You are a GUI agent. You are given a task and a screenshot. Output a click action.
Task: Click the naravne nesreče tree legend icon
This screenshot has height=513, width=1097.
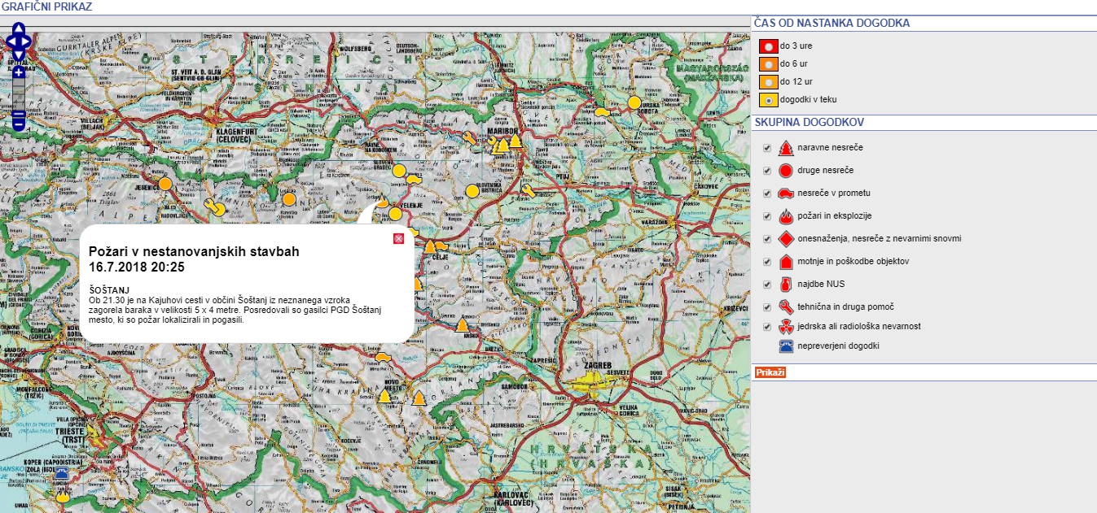coord(786,148)
